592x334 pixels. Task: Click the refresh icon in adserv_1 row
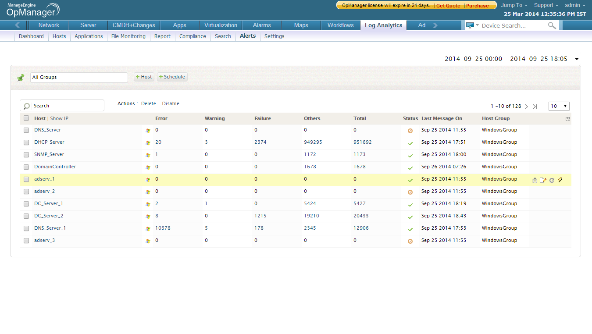click(x=552, y=180)
